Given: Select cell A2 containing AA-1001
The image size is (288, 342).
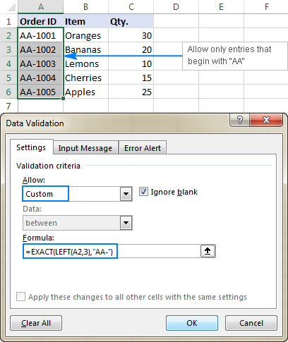Looking at the screenshot, I should 40,35.
